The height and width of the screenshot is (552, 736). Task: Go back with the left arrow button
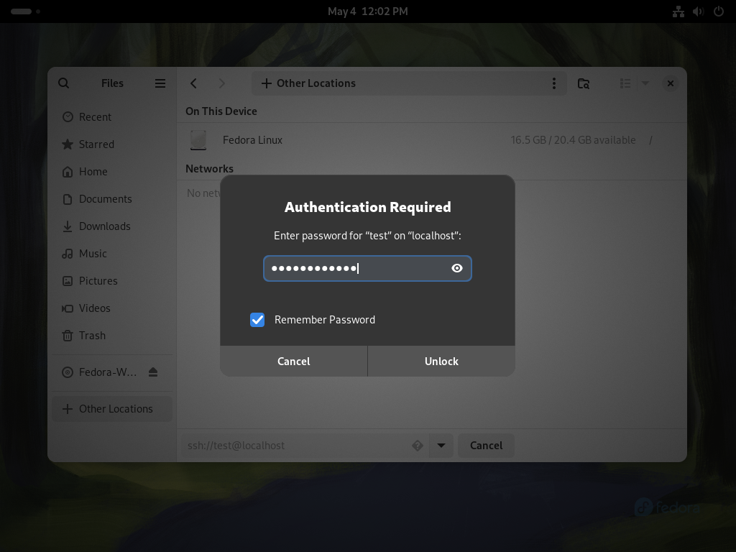point(193,83)
